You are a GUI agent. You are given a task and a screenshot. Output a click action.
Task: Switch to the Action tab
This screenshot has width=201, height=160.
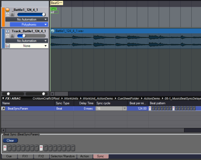click(x=85, y=156)
